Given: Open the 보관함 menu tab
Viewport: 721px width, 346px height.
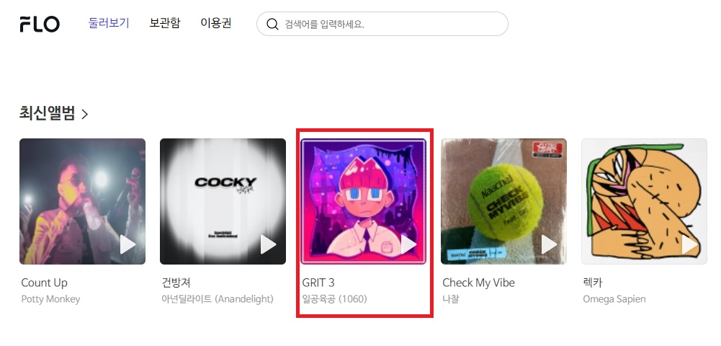Looking at the screenshot, I should click(x=165, y=23).
